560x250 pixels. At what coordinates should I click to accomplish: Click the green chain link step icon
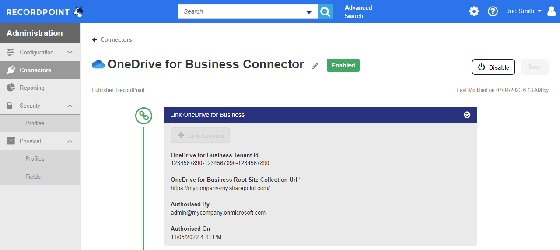tap(143, 116)
